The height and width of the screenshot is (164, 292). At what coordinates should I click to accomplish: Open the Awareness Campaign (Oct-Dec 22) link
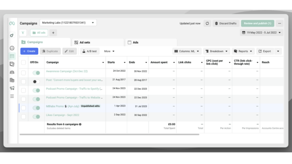pyautogui.click(x=67, y=71)
